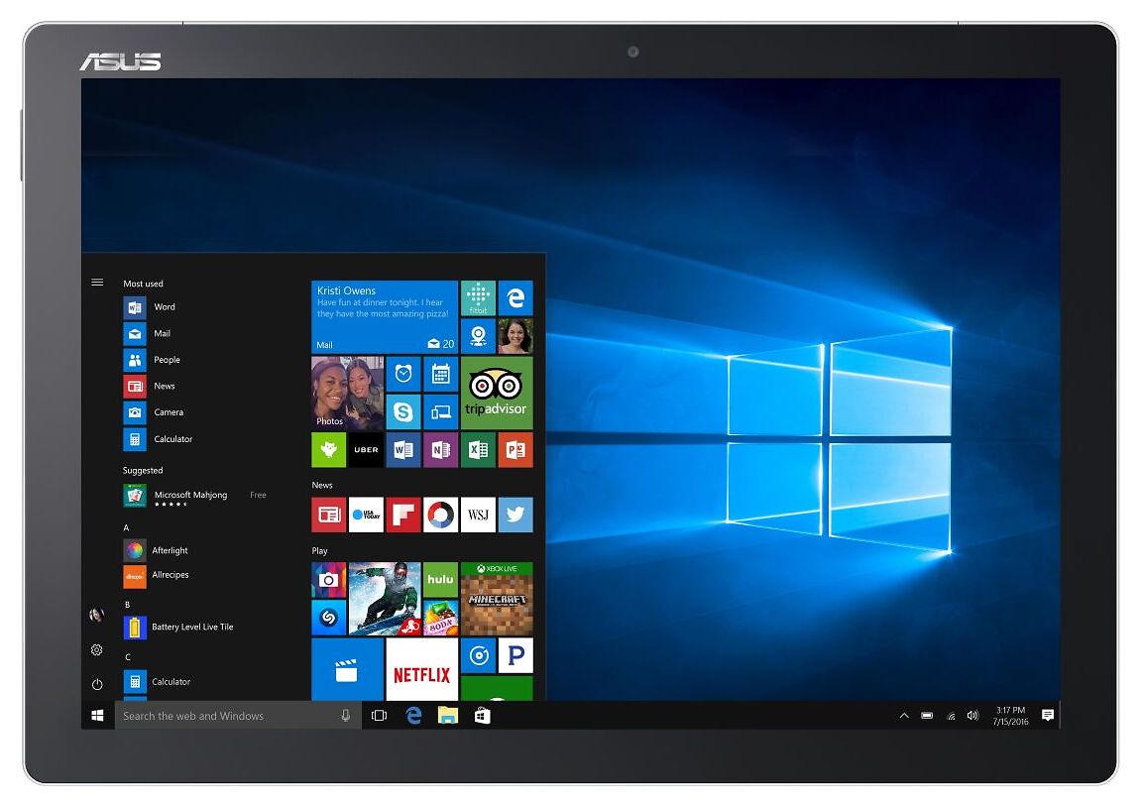This screenshot has width=1140, height=806.
Task: Open the Shazam tile
Action: [329, 618]
